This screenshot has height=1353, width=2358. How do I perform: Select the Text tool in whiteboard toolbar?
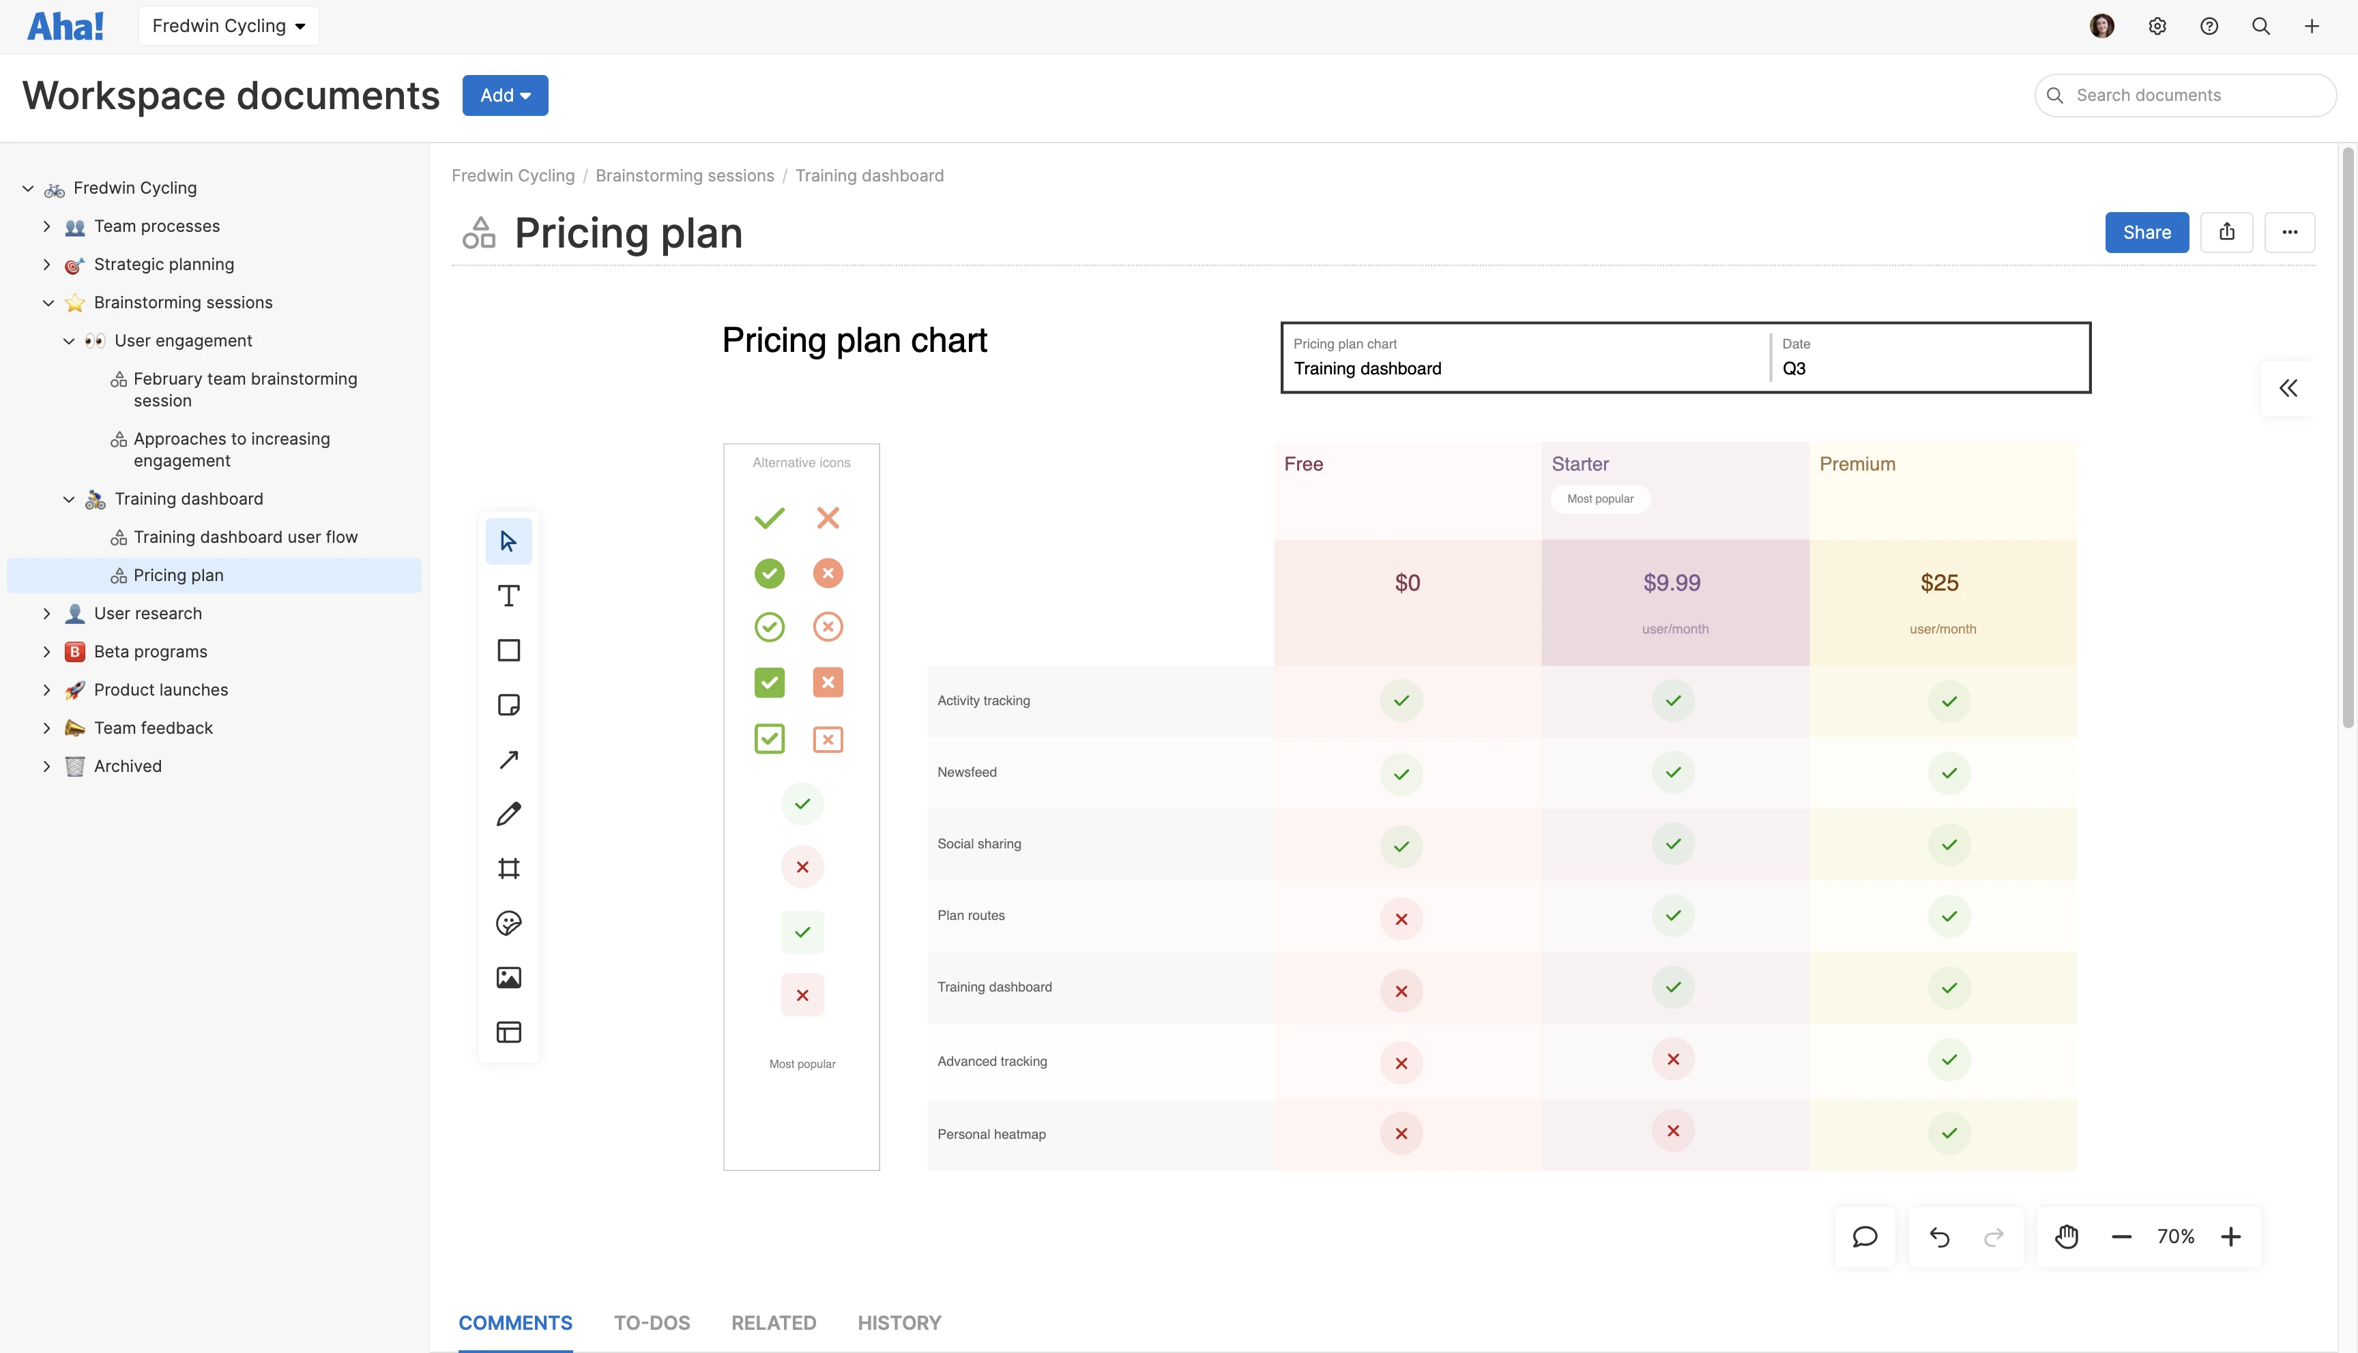[508, 595]
